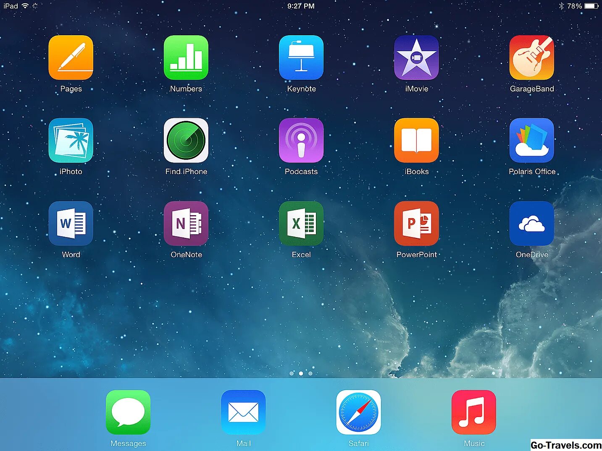This screenshot has width=602, height=451.
Task: Launch Safari from the dock
Action: [x=358, y=412]
